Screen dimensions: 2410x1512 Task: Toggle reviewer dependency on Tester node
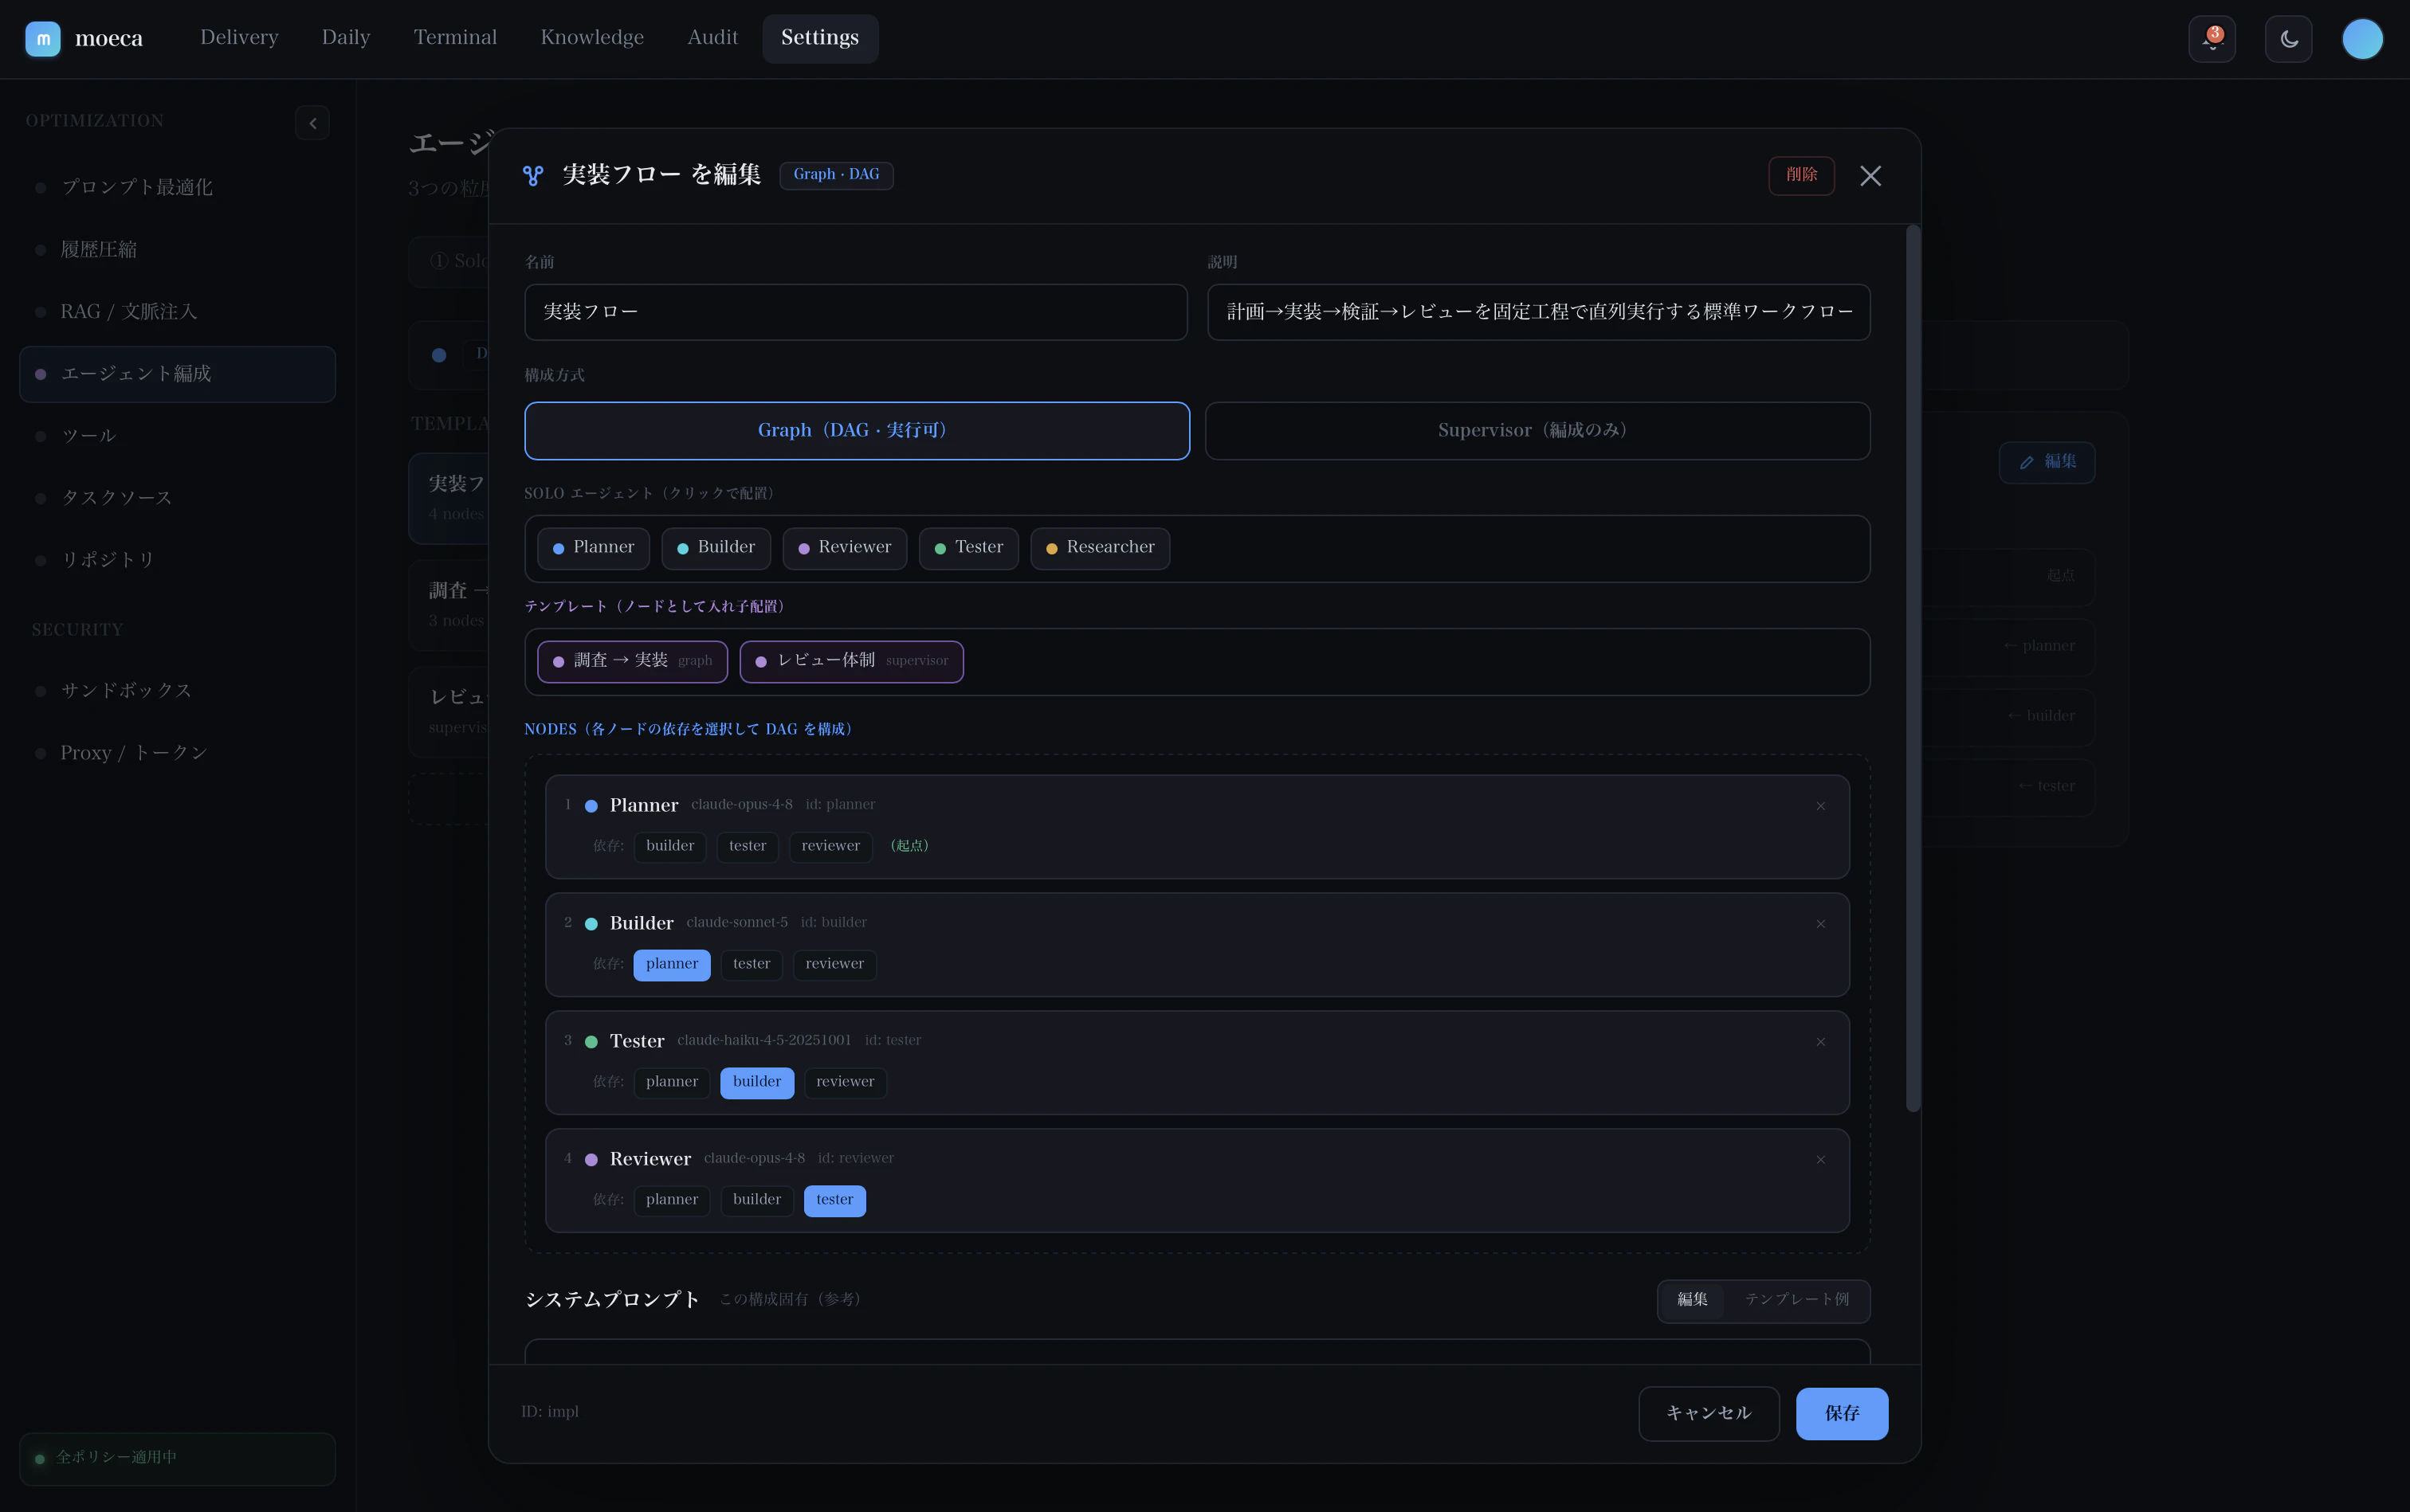click(x=846, y=1082)
